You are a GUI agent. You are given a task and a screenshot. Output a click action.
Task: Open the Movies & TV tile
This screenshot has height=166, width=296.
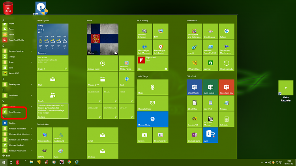103,79
